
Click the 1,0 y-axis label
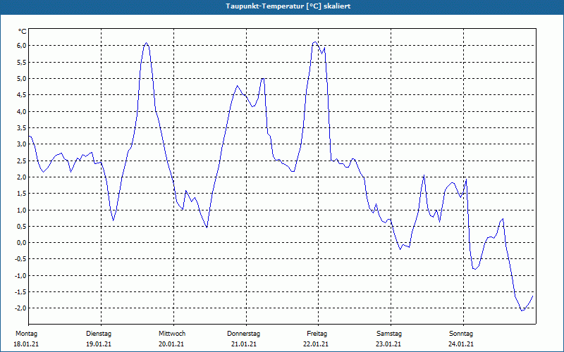click(21, 210)
